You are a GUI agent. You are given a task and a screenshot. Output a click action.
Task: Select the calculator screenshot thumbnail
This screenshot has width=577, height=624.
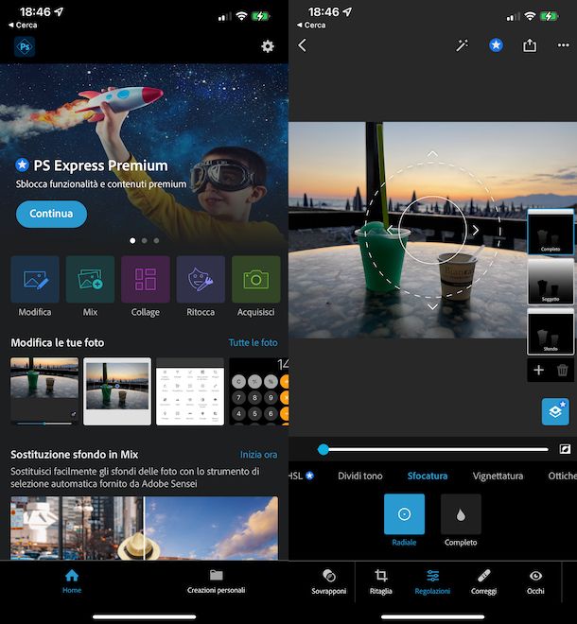pos(259,391)
